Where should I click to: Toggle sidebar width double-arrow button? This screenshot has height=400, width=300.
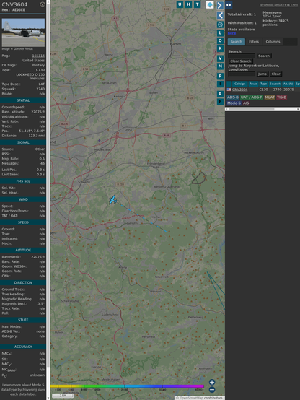(229, 5)
